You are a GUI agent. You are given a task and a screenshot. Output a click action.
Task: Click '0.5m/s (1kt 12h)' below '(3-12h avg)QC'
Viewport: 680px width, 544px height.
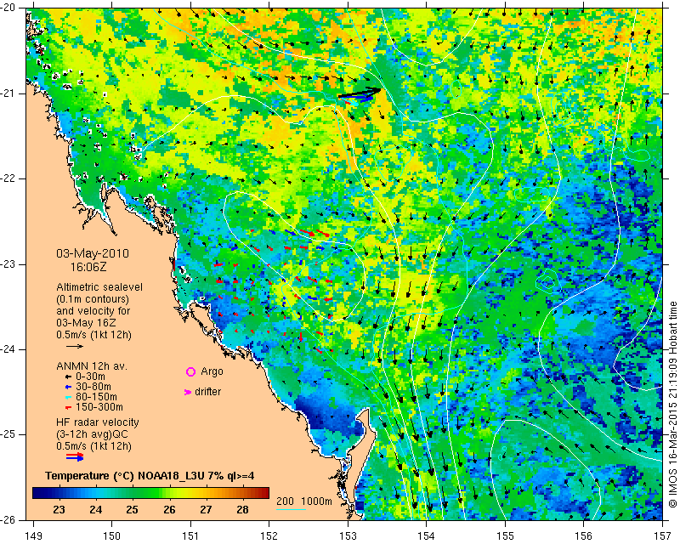point(93,446)
